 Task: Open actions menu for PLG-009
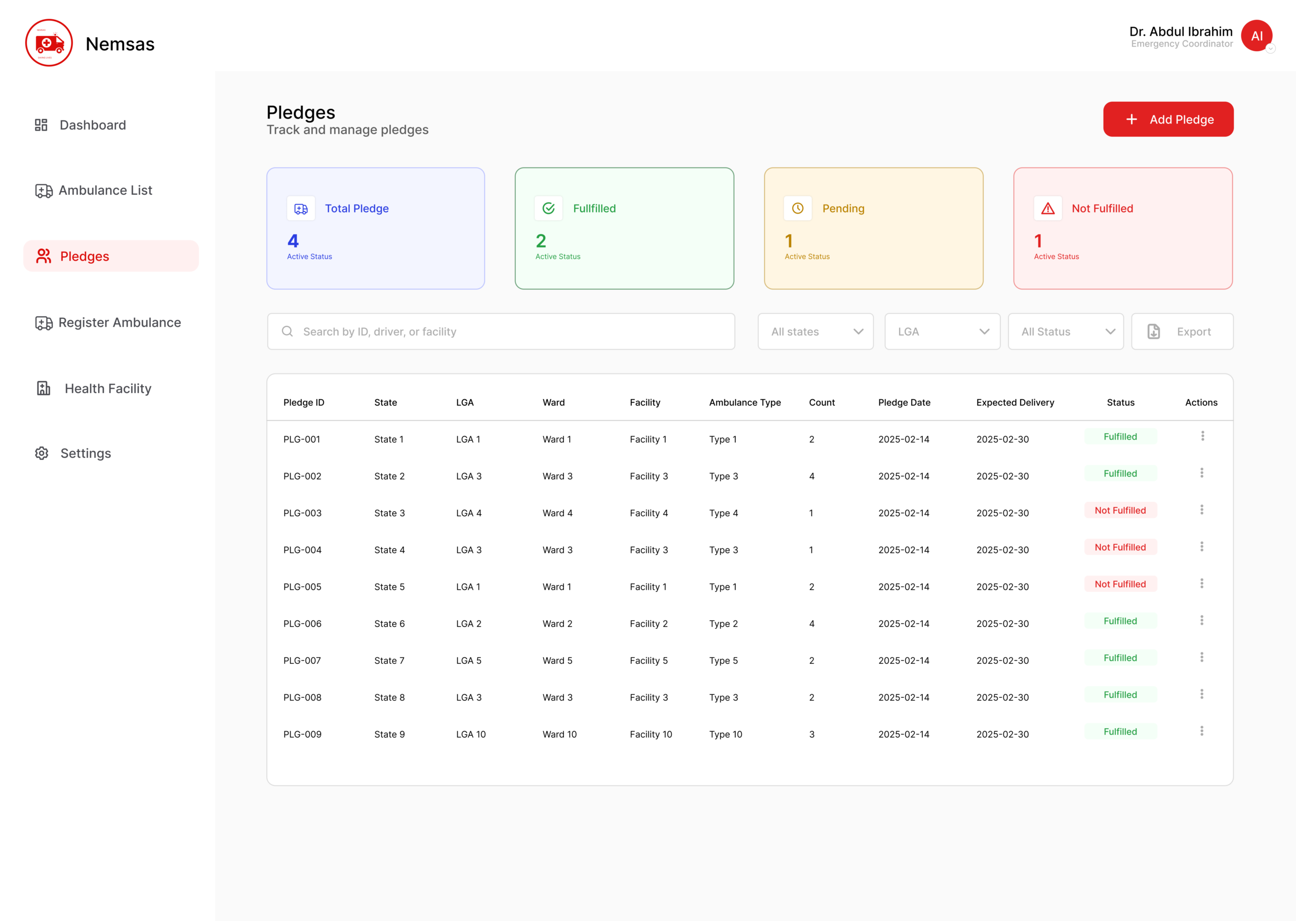[1202, 731]
